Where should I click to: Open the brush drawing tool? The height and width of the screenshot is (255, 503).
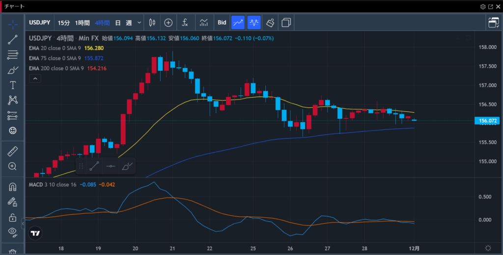point(13,70)
